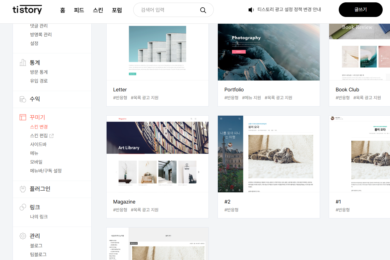Viewport: 390px width, 260px height.
Task: Click the Portfolio skin title
Action: pos(234,90)
